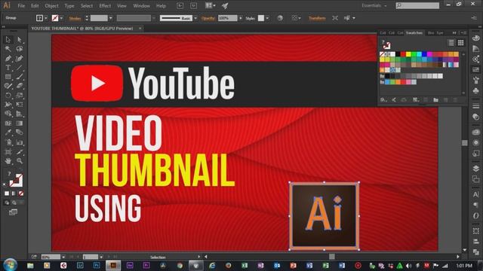
Task: Select the Selection tool arrow
Action: [8, 40]
